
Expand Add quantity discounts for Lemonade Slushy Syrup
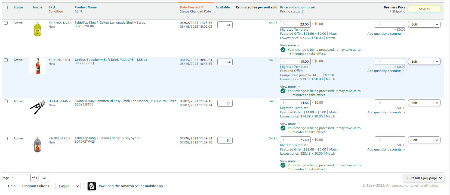pyautogui.click(x=386, y=34)
